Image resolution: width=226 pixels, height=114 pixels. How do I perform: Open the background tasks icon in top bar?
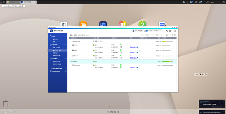(x=191, y=2)
